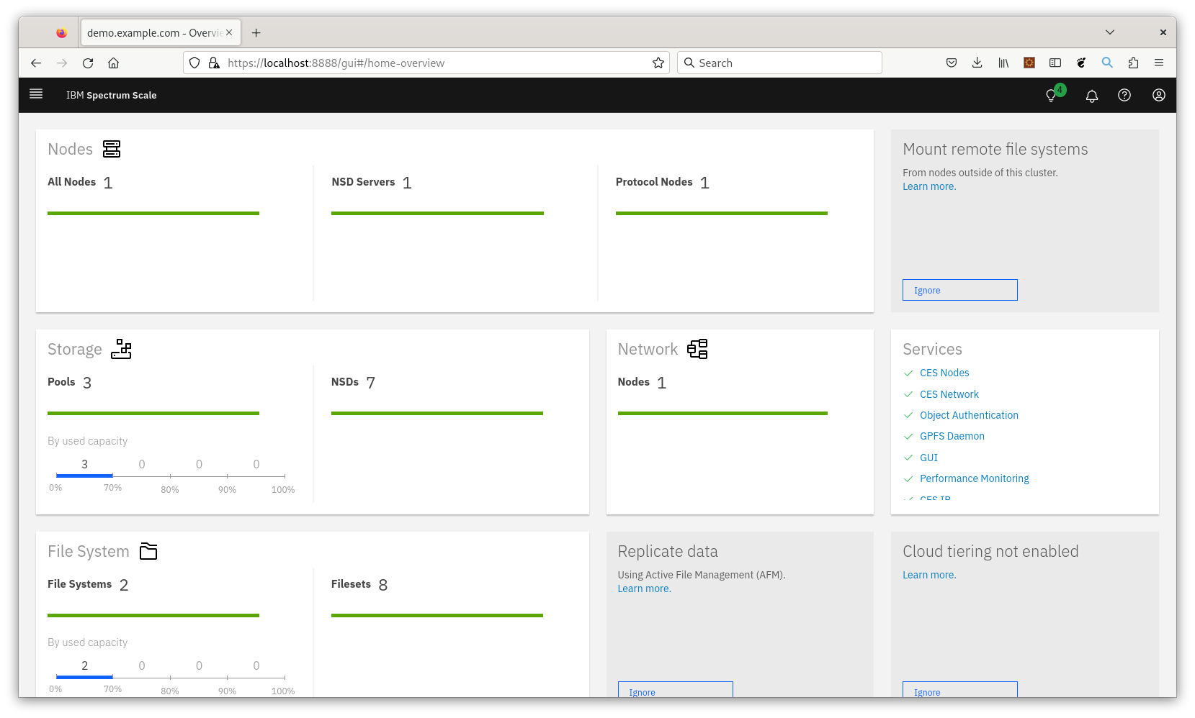Open the list all tabs dropdown

1110,32
